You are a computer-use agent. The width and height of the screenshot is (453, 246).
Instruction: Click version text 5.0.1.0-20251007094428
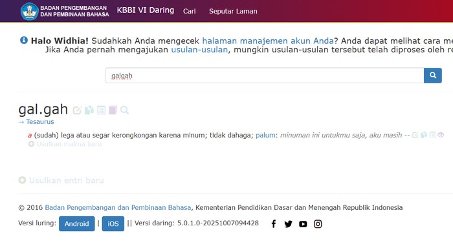(218, 223)
